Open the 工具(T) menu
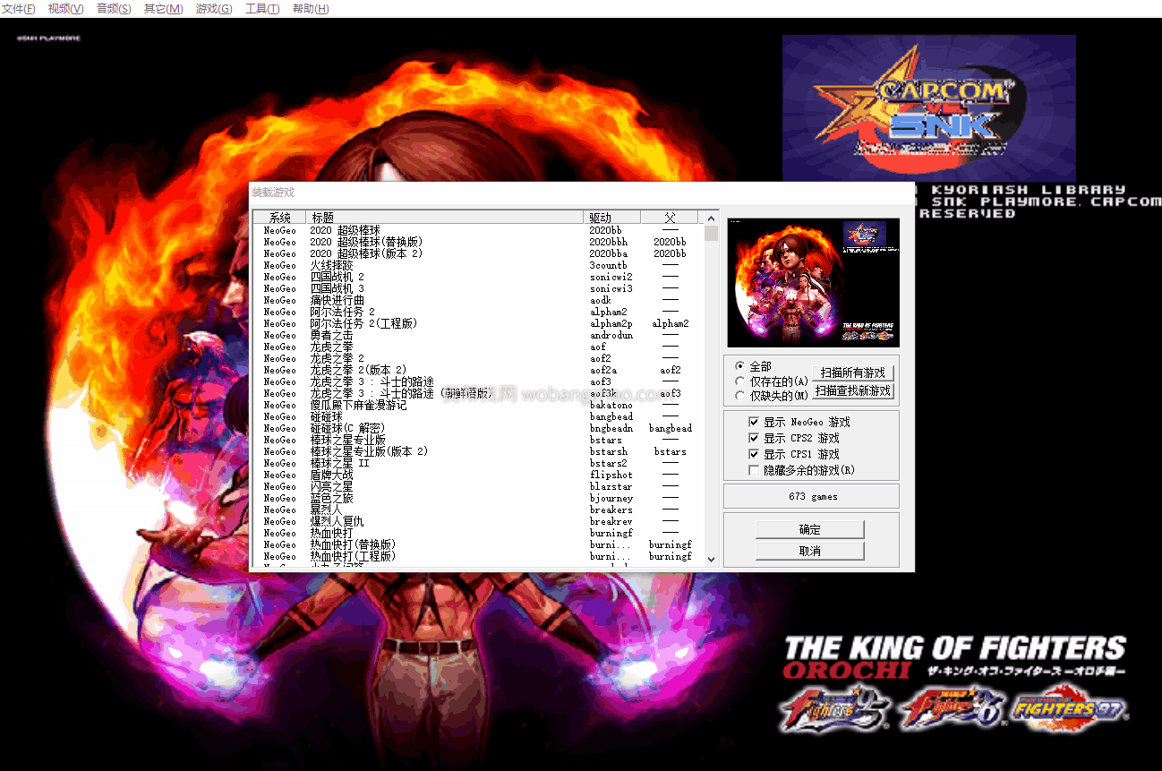1162x771 pixels. point(261,9)
